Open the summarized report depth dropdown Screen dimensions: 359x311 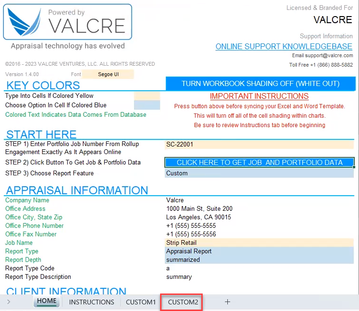coord(259,259)
